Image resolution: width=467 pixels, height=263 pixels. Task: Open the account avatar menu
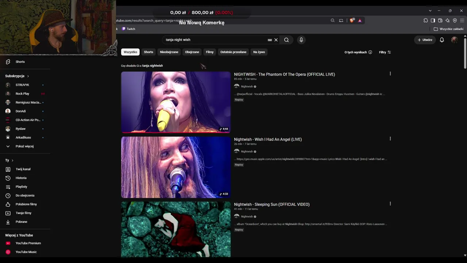[454, 40]
